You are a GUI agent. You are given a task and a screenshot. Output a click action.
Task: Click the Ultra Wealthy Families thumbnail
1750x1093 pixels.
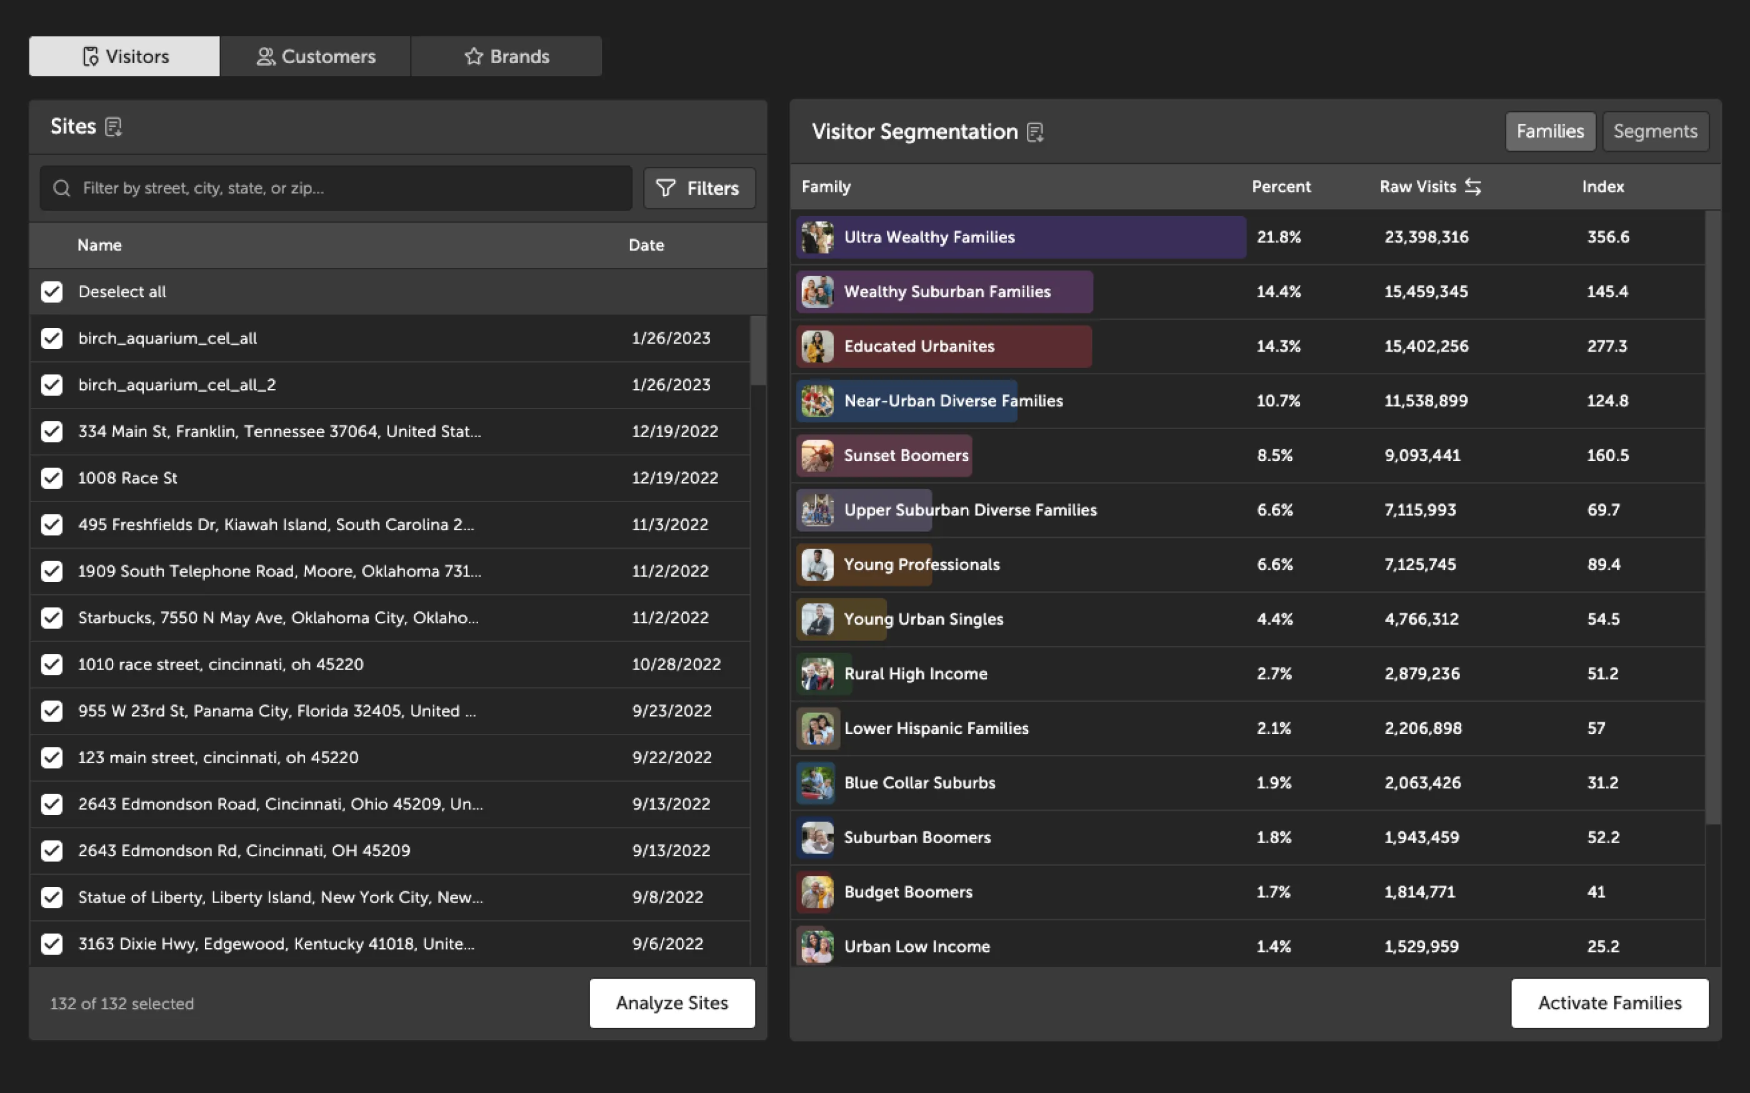[x=817, y=237]
